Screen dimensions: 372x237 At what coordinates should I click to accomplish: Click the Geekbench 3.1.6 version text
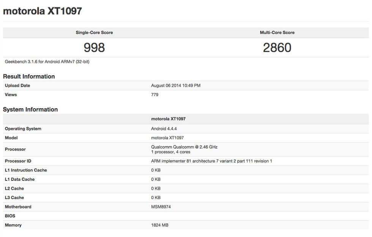(47, 62)
